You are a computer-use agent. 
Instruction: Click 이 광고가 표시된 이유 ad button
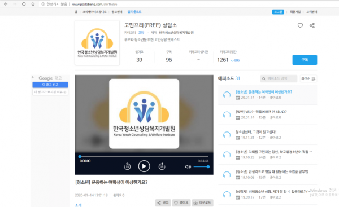coord(50,92)
